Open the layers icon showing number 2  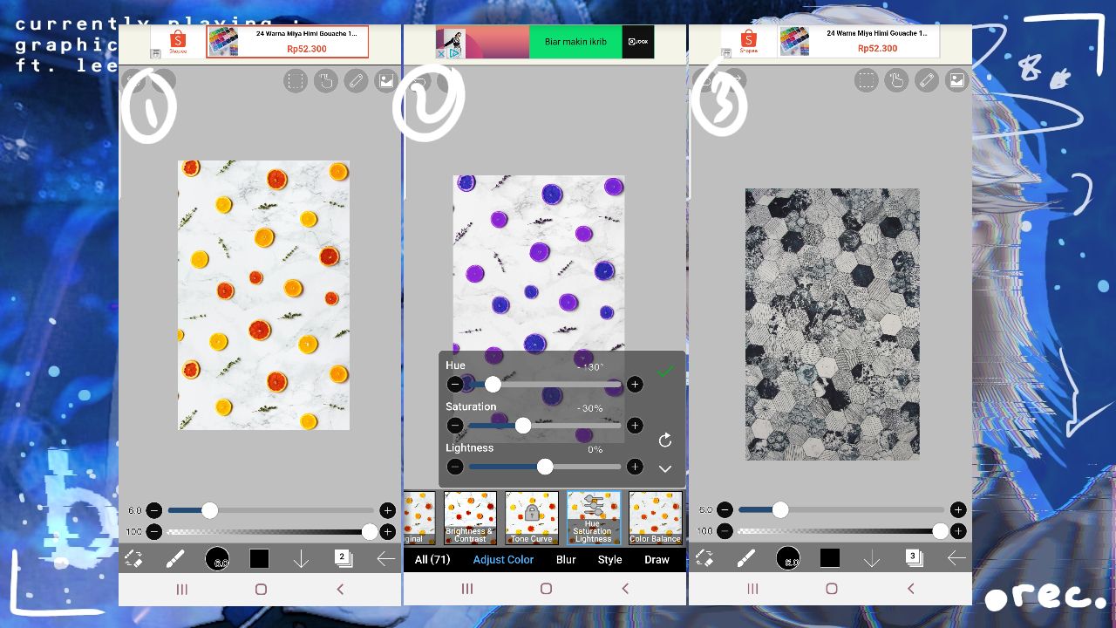pos(343,558)
